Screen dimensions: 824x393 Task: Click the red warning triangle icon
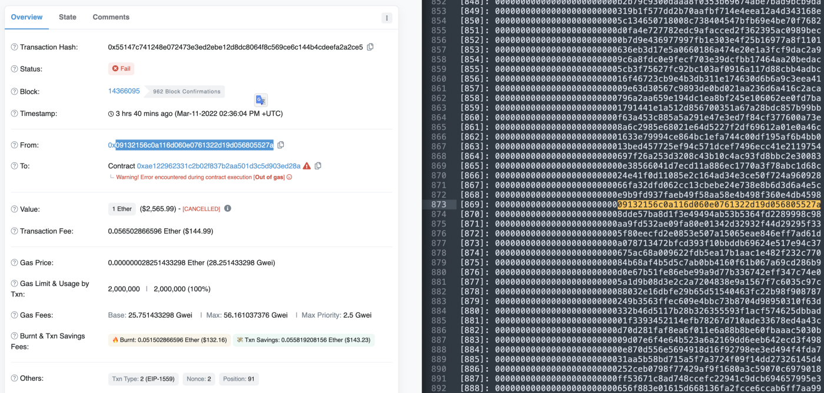coord(307,166)
